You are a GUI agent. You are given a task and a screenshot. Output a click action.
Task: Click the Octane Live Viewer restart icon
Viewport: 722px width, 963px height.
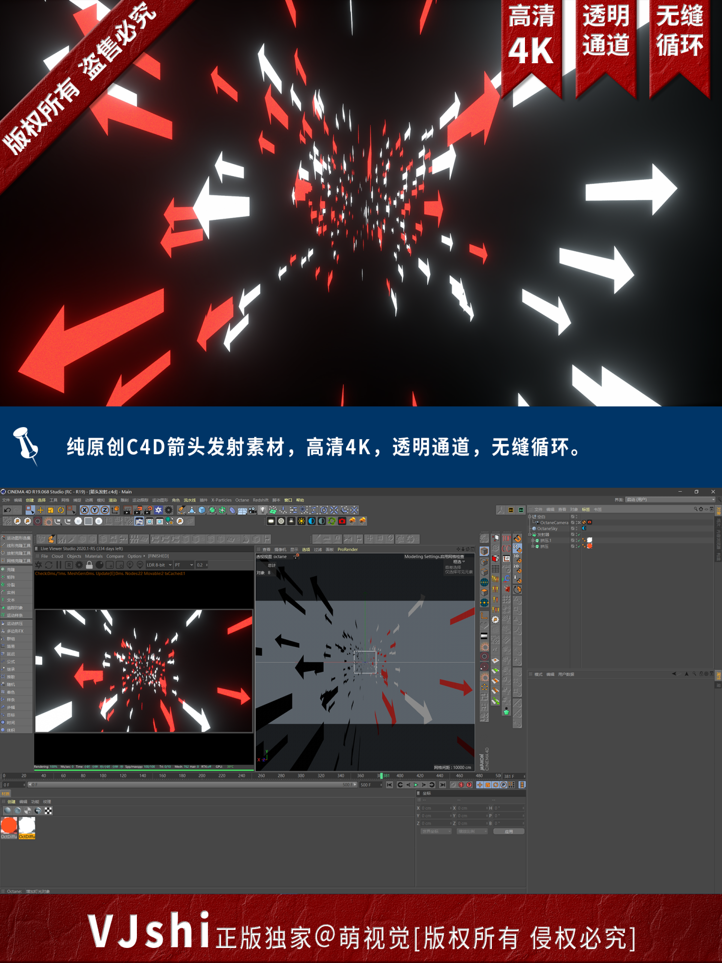pyautogui.click(x=49, y=565)
